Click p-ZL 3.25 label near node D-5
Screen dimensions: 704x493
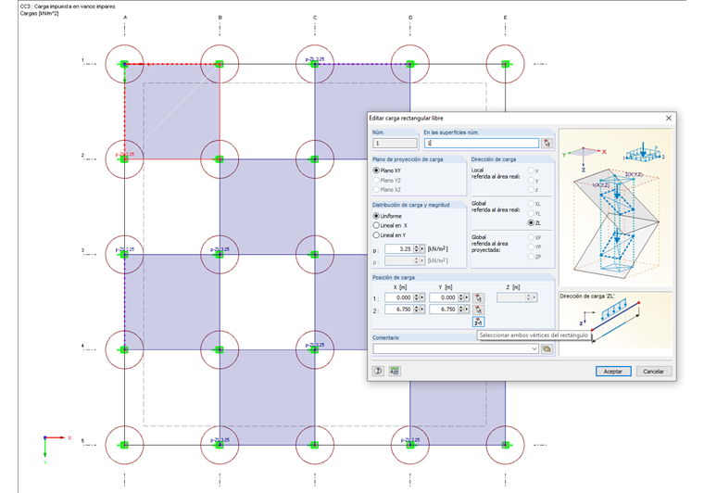410,439
